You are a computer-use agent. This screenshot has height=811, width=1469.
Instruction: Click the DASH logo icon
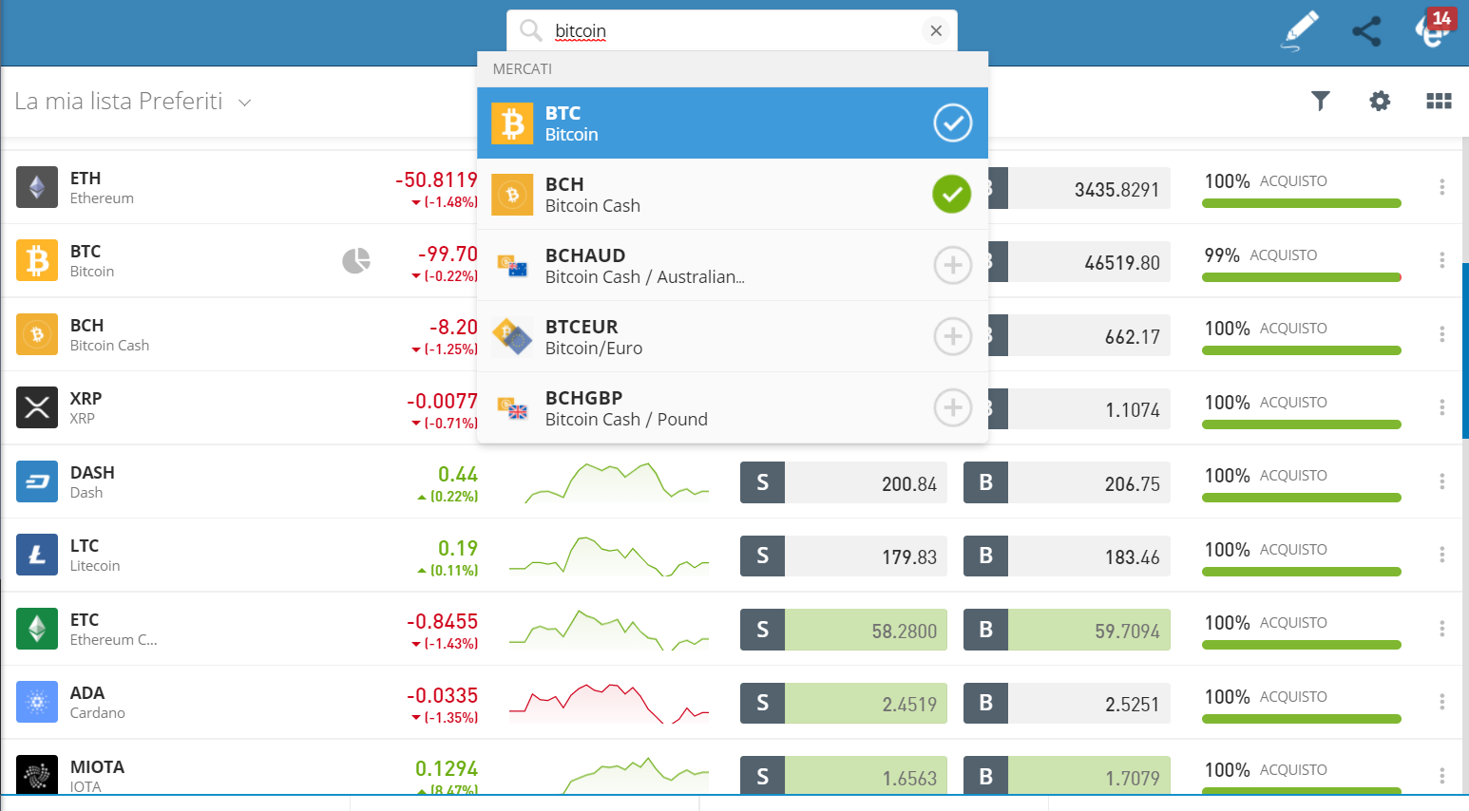37,481
